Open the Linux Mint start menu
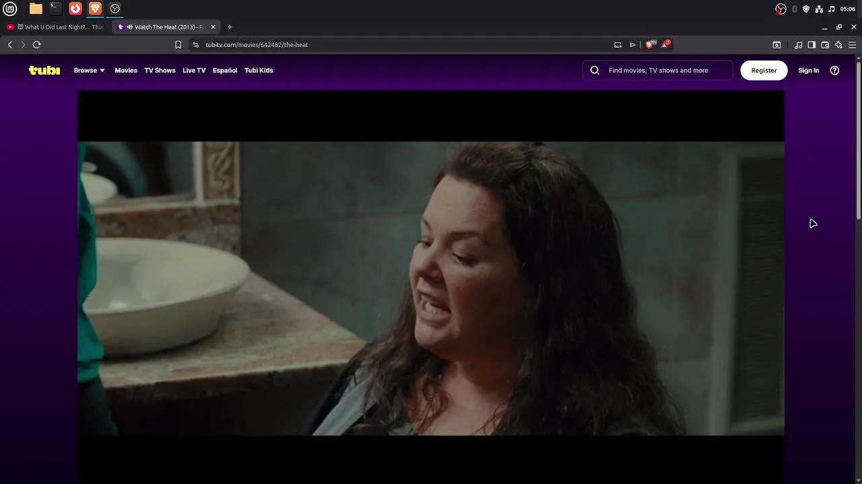 tap(10, 9)
